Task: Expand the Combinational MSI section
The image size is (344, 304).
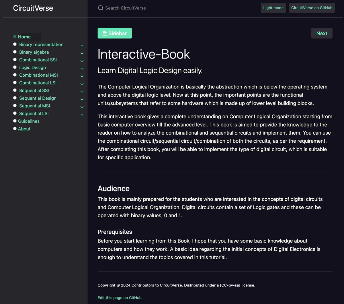Action: coord(82,76)
